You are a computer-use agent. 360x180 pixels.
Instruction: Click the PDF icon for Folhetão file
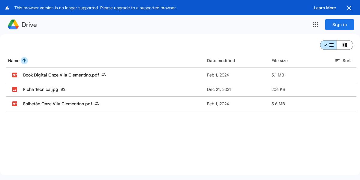point(15,104)
